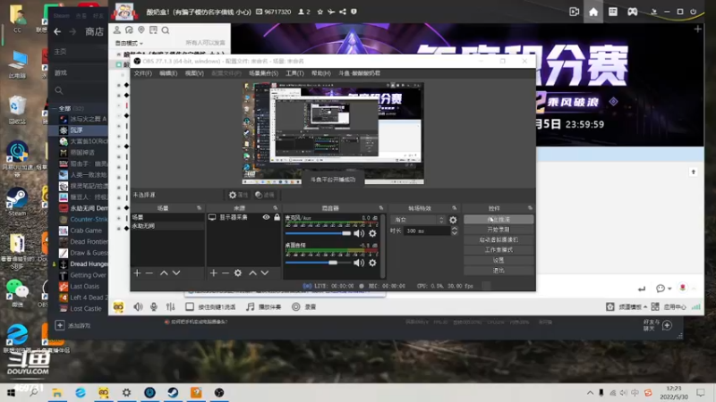Screen dimensions: 716x402
Task: Open the Douyu menu in OBS menubar
Action: [x=360, y=73]
